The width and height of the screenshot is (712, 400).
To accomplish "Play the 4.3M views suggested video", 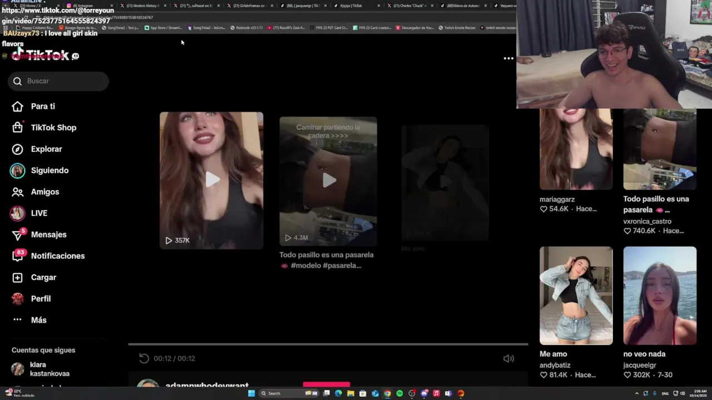I will click(x=328, y=181).
